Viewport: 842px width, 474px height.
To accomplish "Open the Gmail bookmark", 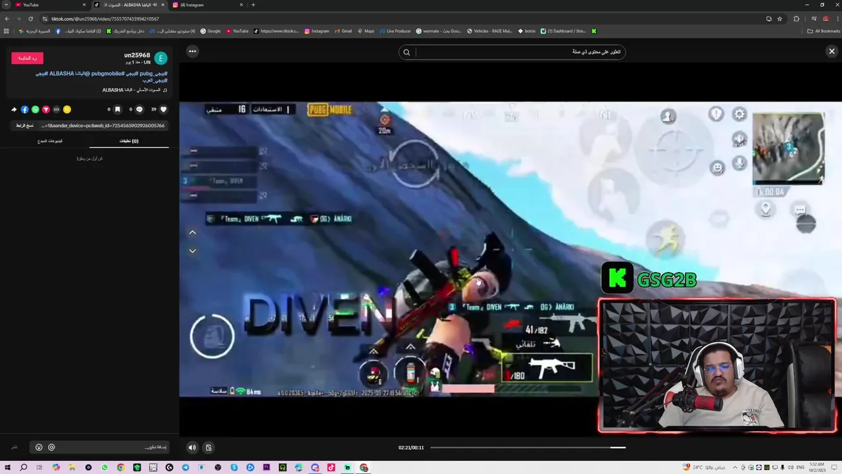I will pos(343,31).
